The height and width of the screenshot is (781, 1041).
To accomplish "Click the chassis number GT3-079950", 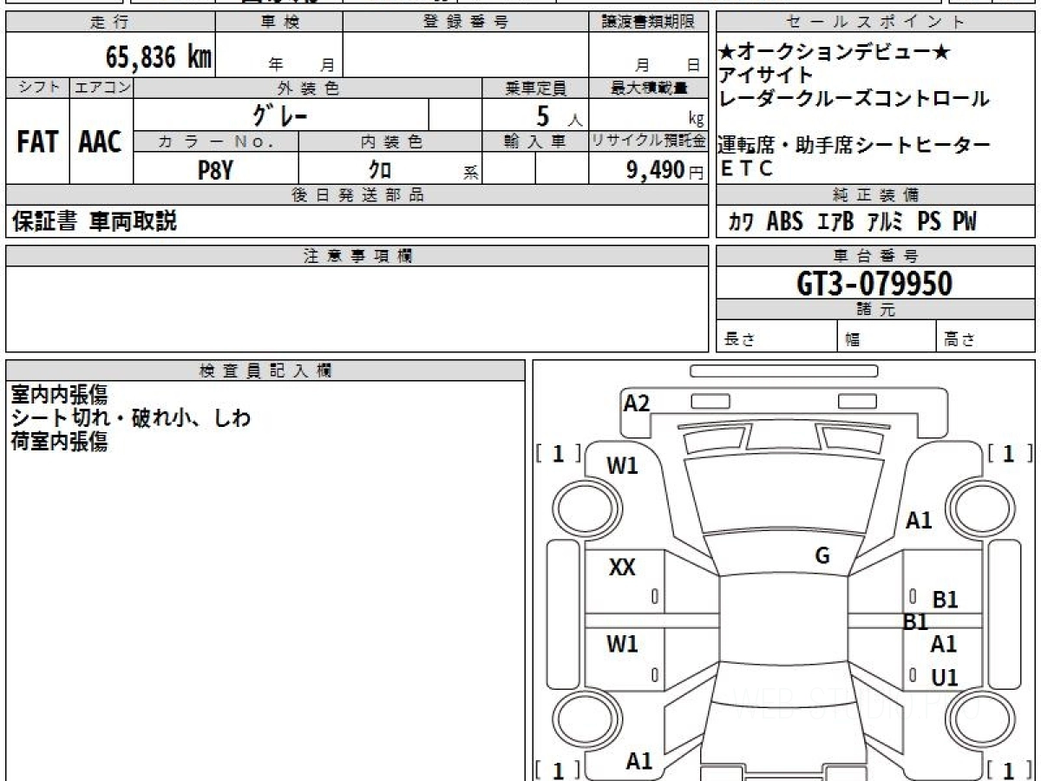I will 874,283.
